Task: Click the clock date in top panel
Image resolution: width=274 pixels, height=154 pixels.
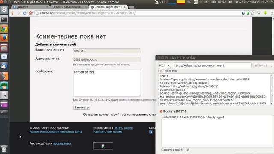Action: [251, 2]
